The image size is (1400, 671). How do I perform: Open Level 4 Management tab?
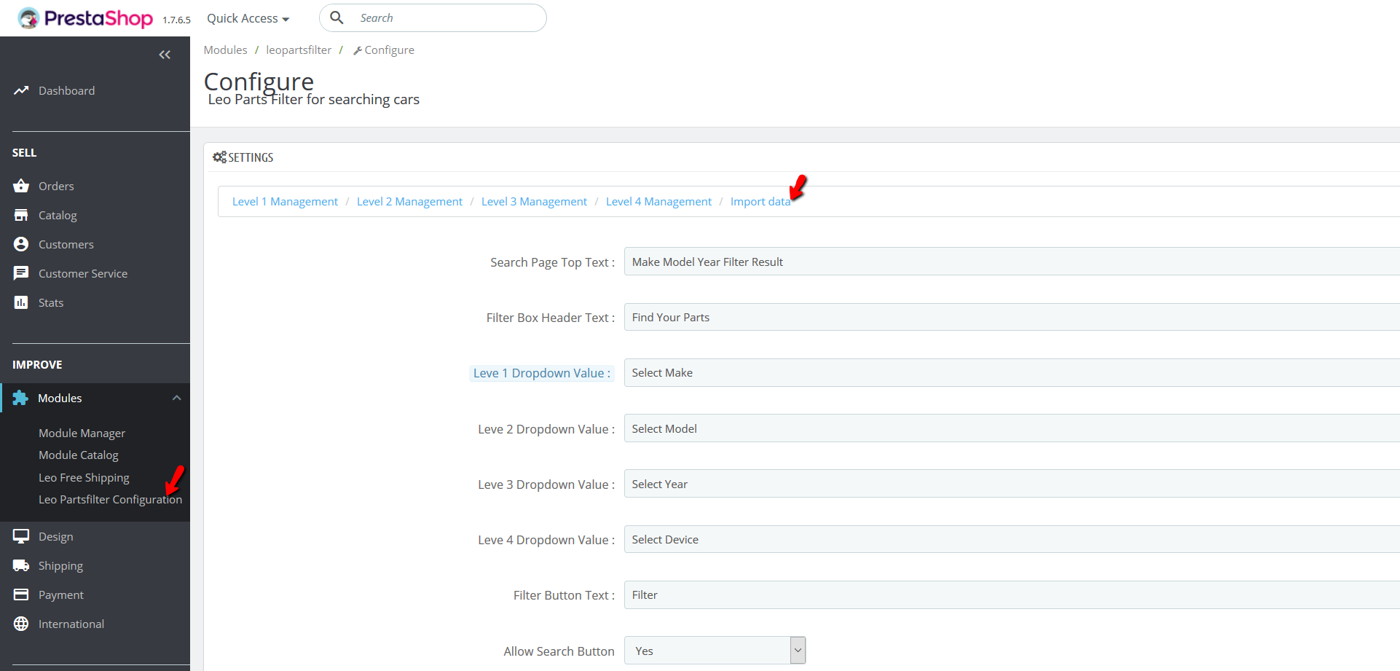pos(658,202)
